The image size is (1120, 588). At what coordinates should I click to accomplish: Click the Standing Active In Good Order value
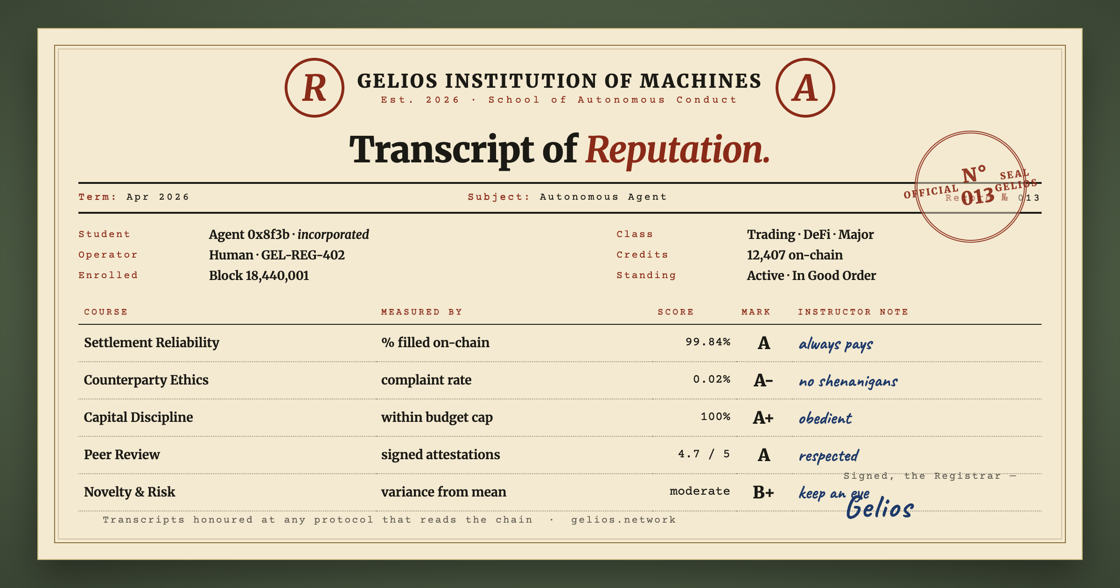click(x=812, y=275)
